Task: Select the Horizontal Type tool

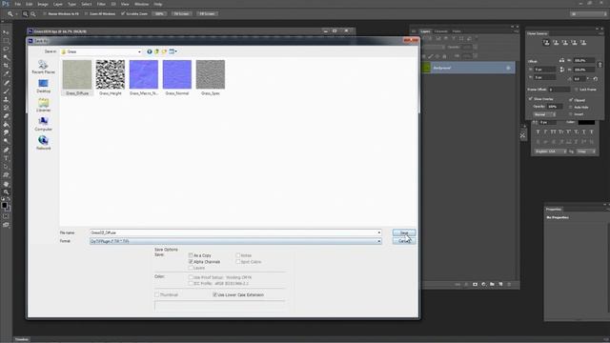Action: (x=6, y=158)
